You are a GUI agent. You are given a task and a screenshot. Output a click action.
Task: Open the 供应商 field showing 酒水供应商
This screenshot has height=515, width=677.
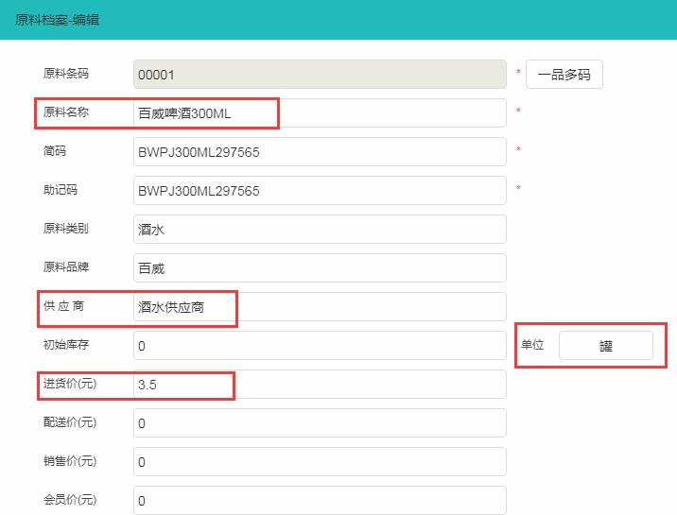(x=320, y=307)
